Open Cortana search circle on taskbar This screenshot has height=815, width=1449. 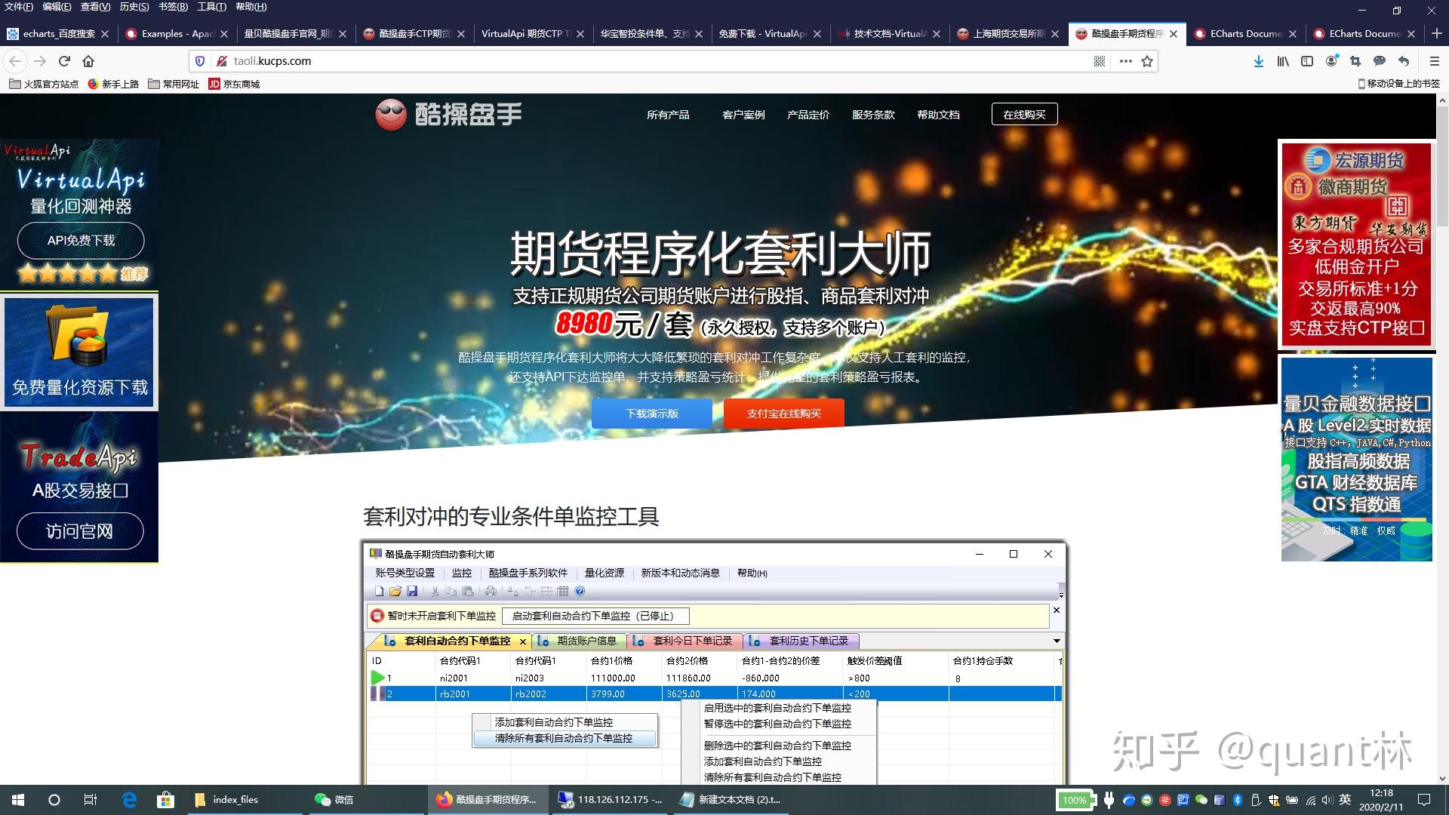click(x=54, y=800)
